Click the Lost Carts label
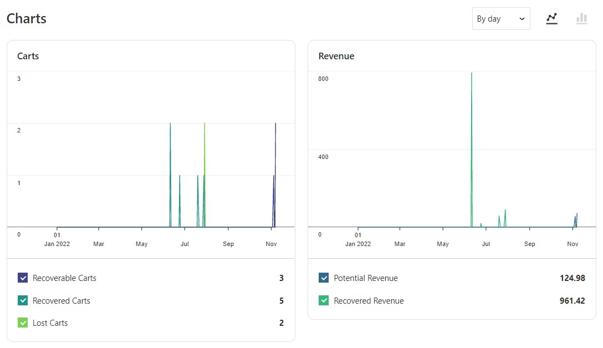Viewport: 603px width, 348px height. click(x=50, y=323)
